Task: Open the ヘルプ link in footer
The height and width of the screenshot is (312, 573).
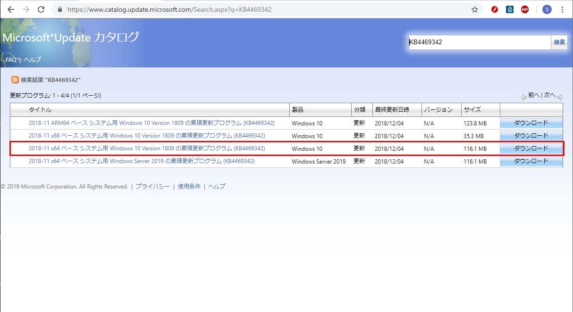Action: pos(217,187)
